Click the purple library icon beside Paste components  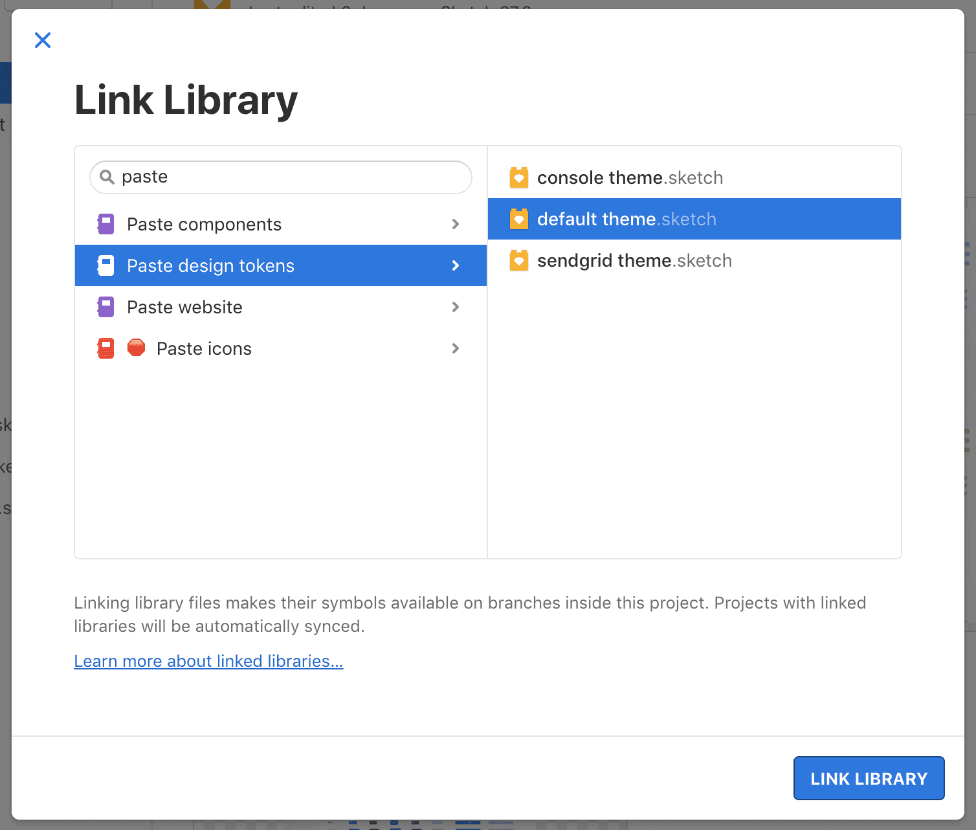(105, 224)
